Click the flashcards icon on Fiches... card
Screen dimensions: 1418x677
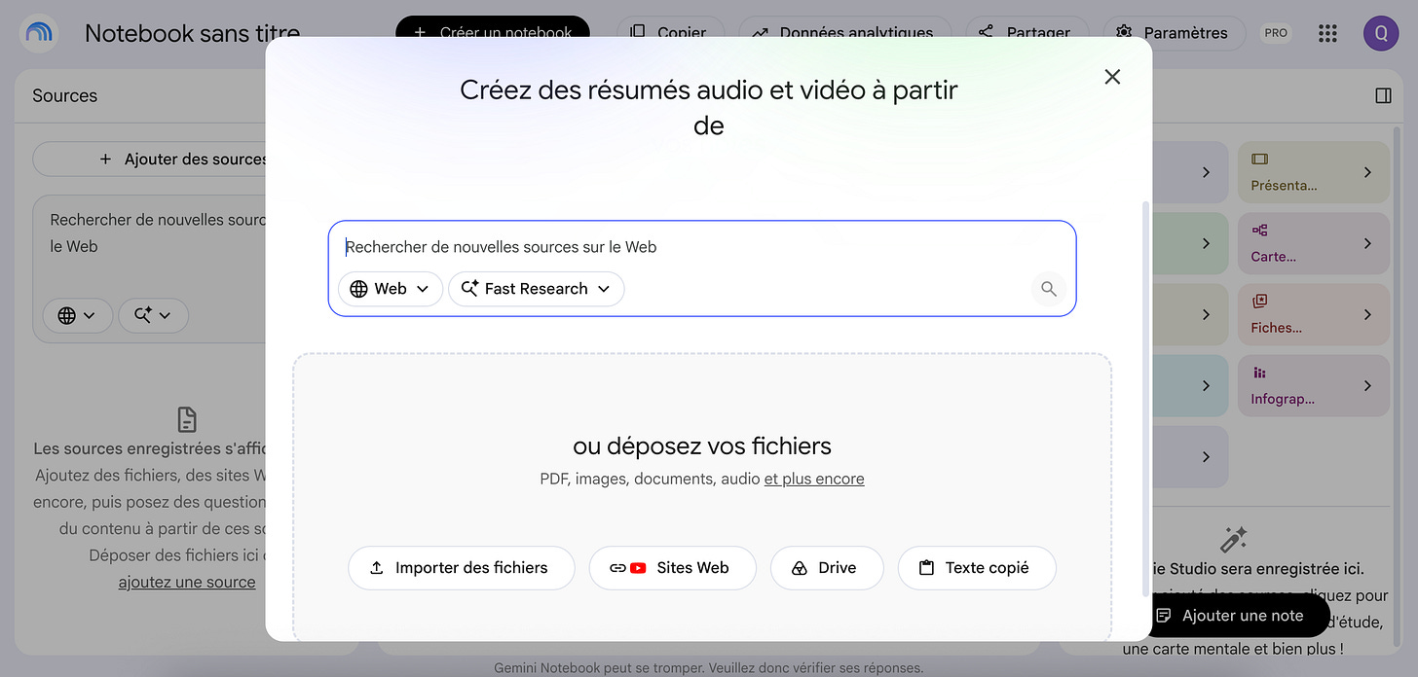1259,302
